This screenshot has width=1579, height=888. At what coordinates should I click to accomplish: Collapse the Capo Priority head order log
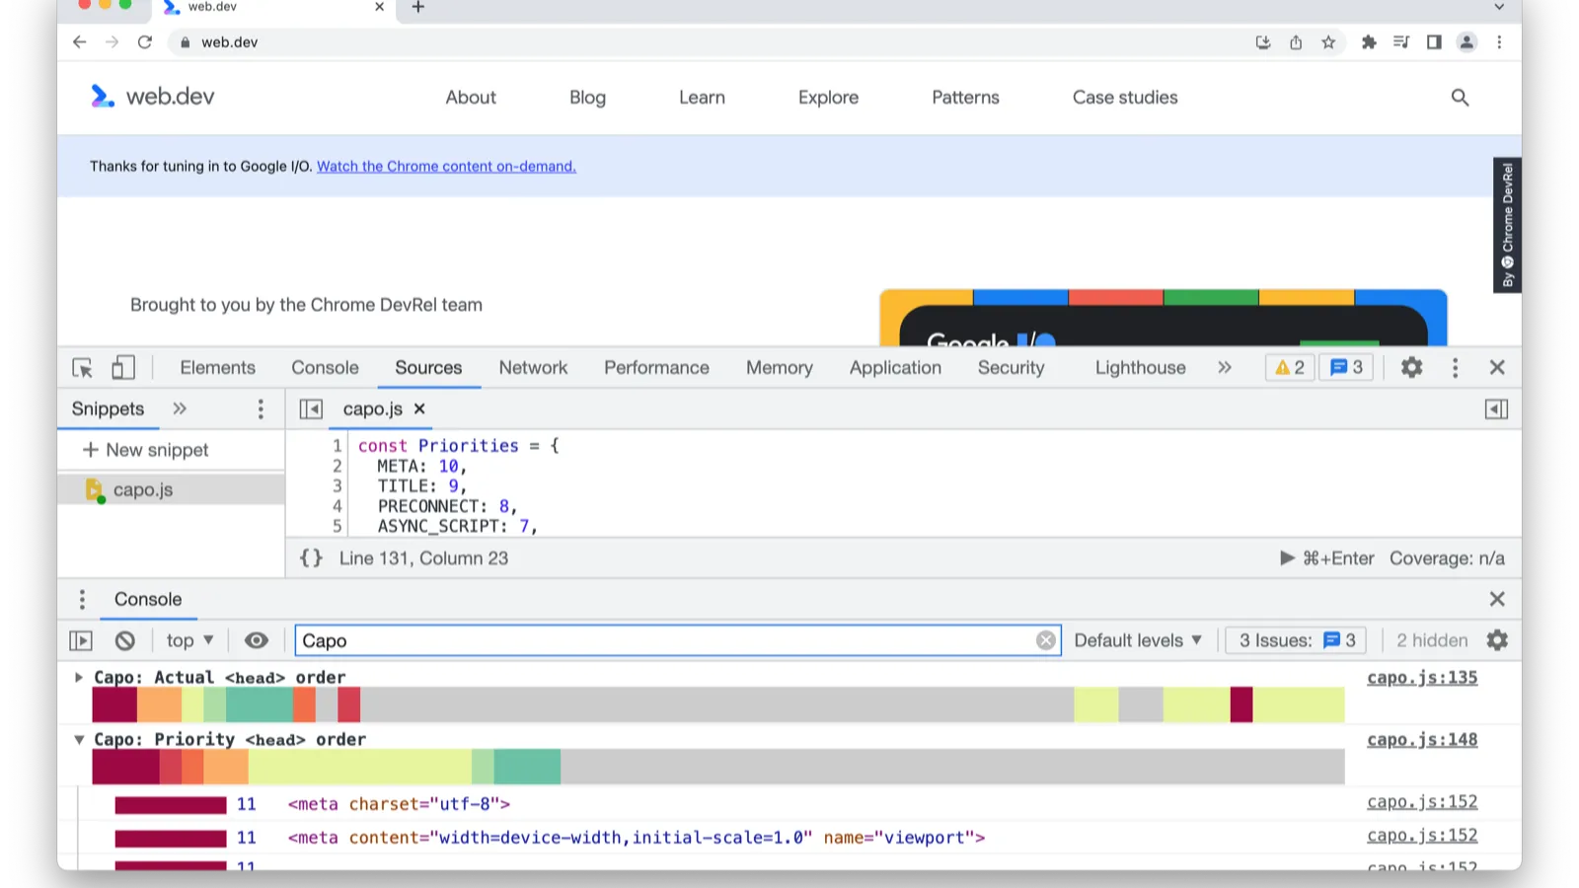click(79, 740)
